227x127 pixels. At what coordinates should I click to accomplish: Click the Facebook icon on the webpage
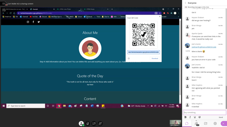pyautogui.click(x=33, y=22)
